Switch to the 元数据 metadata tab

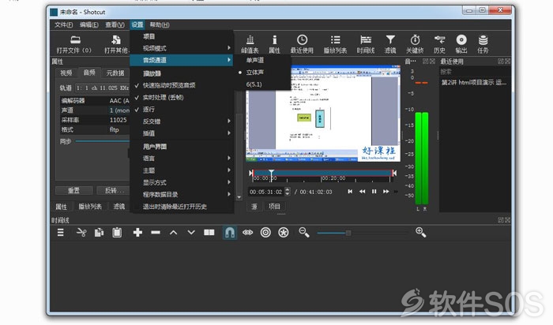click(115, 73)
